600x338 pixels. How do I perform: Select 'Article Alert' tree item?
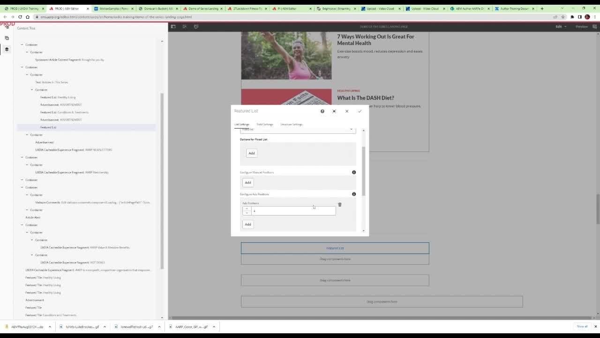point(33,217)
